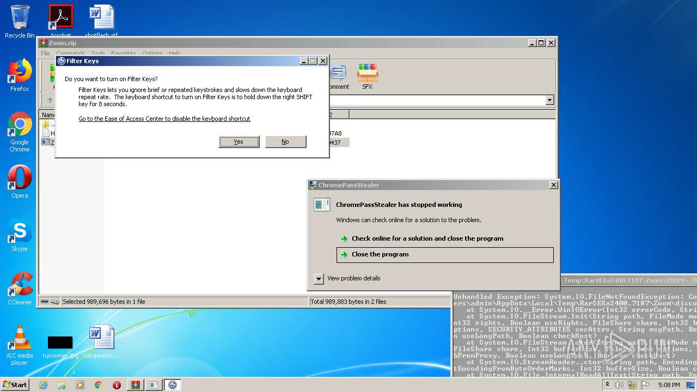Launch CCleaner from the desktop
Viewport: 697px width, 392px height.
coord(20,289)
